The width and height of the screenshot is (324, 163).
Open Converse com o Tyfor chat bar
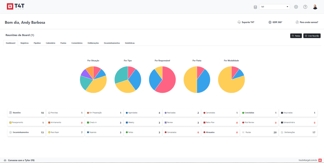pyautogui.click(x=19, y=160)
